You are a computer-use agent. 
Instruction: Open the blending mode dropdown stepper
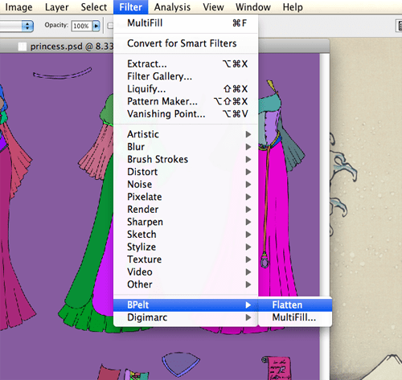tap(27, 26)
